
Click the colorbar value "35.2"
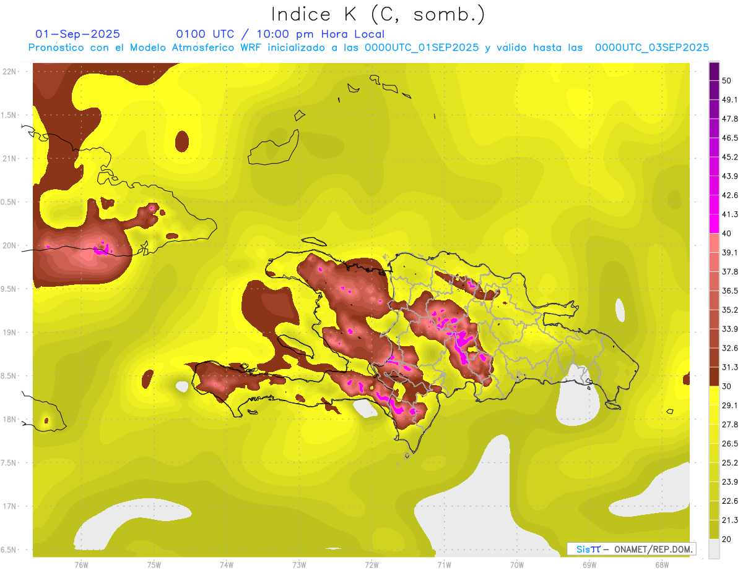729,310
